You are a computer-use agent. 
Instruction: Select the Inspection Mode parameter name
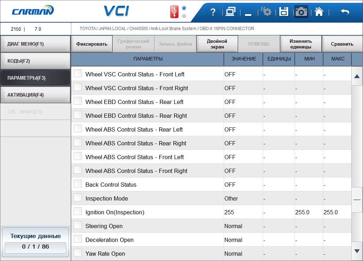(x=107, y=199)
